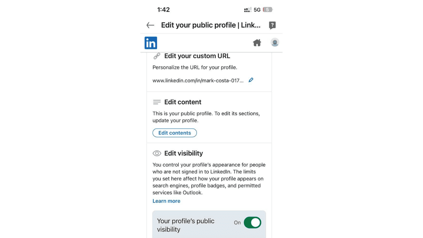
Task: Turn off your profile's public visibility
Action: coord(252,222)
